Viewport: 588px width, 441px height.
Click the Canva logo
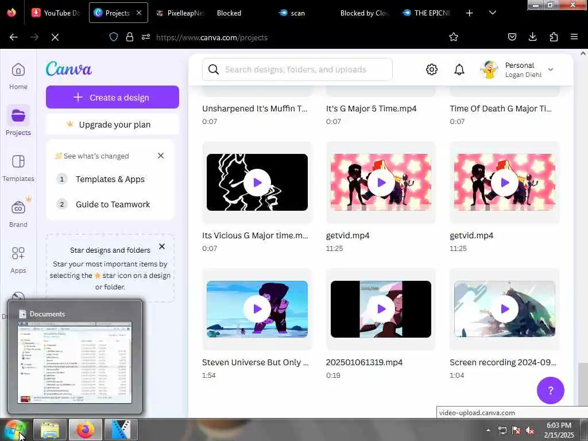click(69, 69)
